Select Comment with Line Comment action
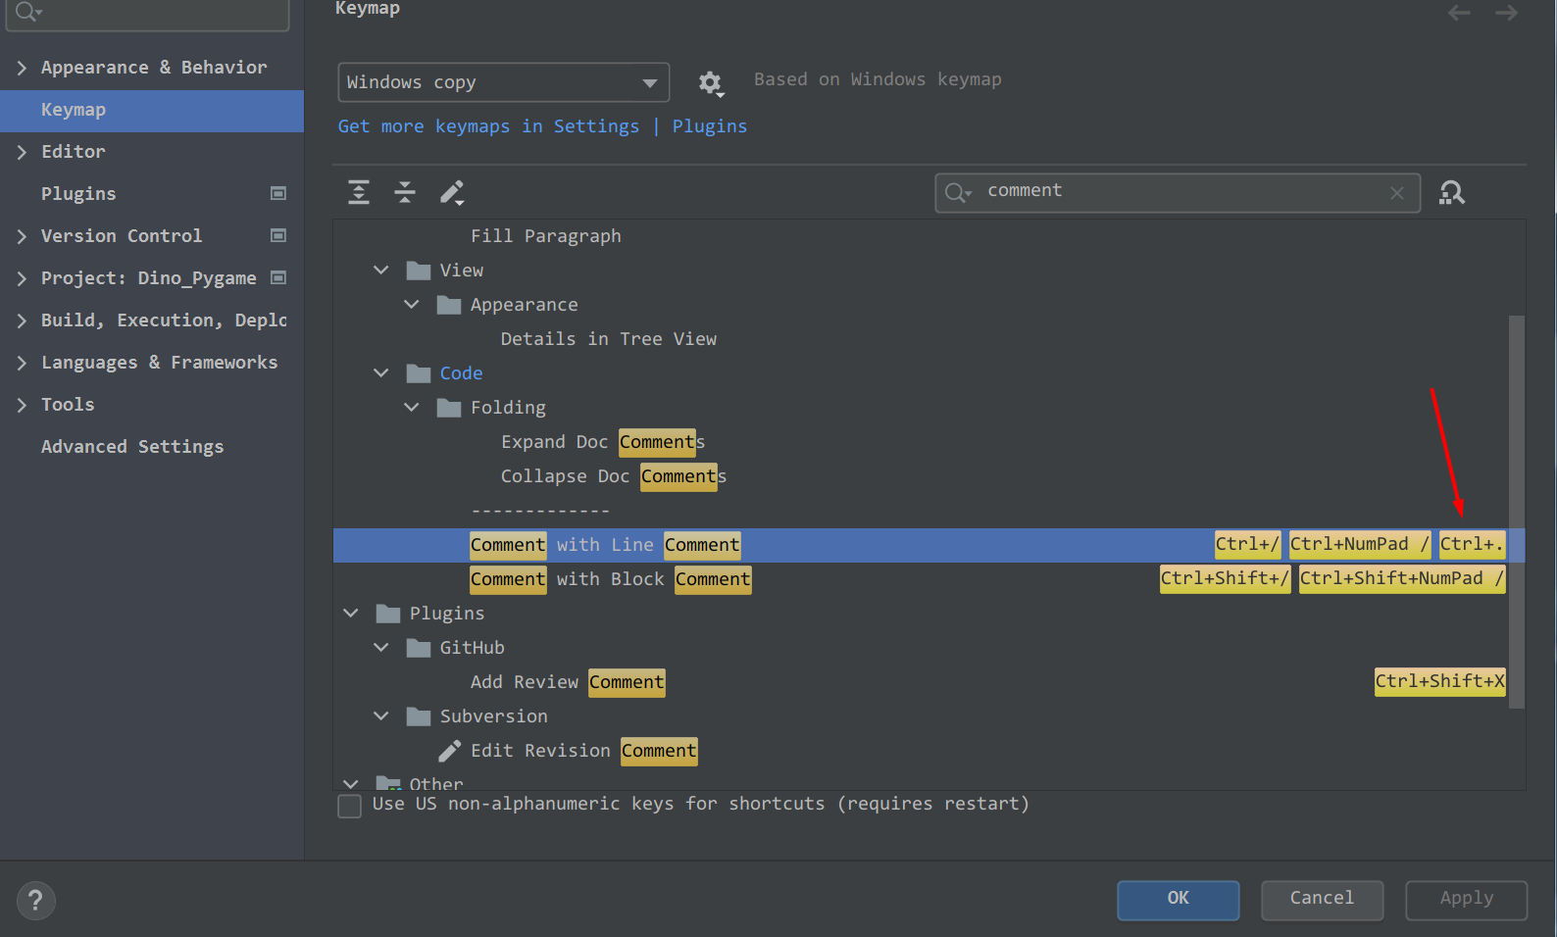Screen dimensions: 1557x937 click(929, 545)
